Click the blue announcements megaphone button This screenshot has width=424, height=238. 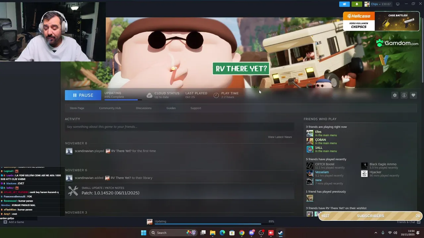point(344,4)
